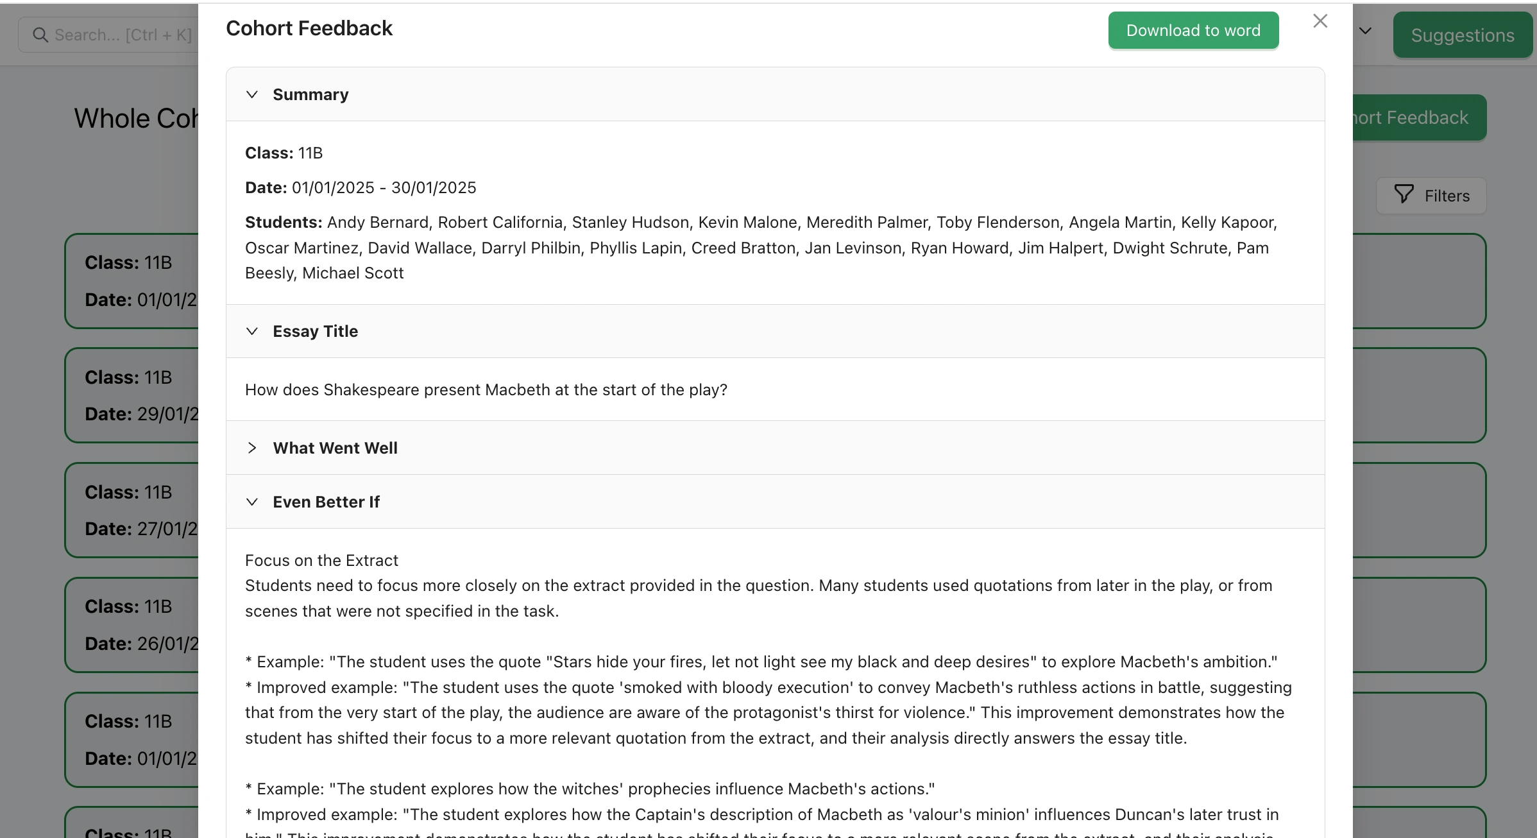1537x838 pixels.
Task: Click the green Cohort Feedback button behind the dialog
Action: click(x=1419, y=118)
